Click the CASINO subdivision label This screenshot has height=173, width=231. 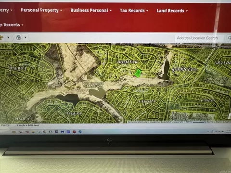click(208, 100)
